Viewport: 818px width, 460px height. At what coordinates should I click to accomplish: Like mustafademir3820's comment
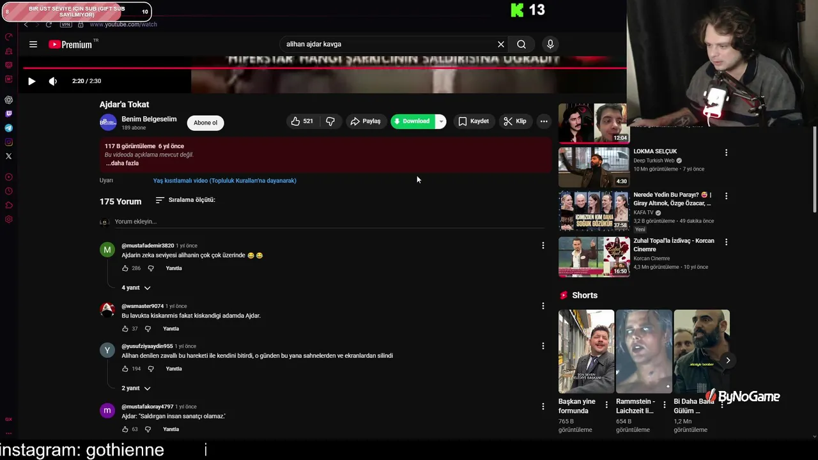point(125,268)
